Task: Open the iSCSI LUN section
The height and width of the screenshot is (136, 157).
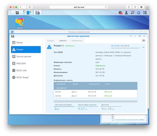Action: (26, 70)
